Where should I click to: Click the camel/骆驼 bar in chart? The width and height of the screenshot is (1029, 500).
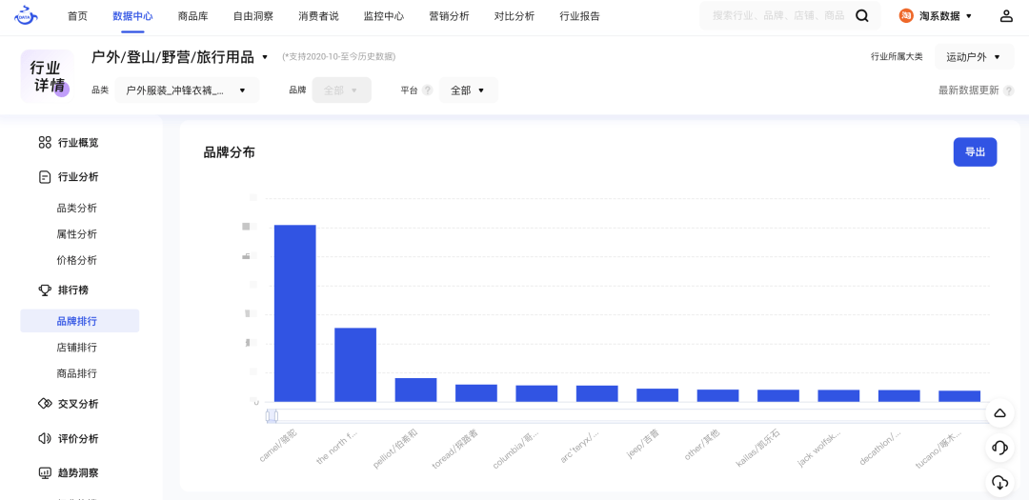pyautogui.click(x=295, y=313)
